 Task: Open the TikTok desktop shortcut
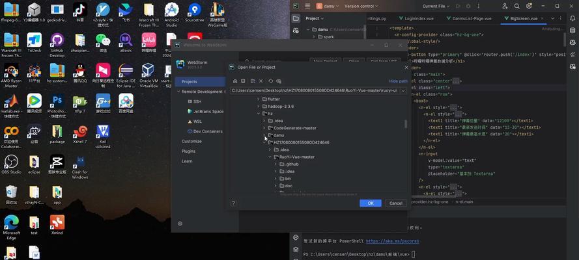[79, 13]
